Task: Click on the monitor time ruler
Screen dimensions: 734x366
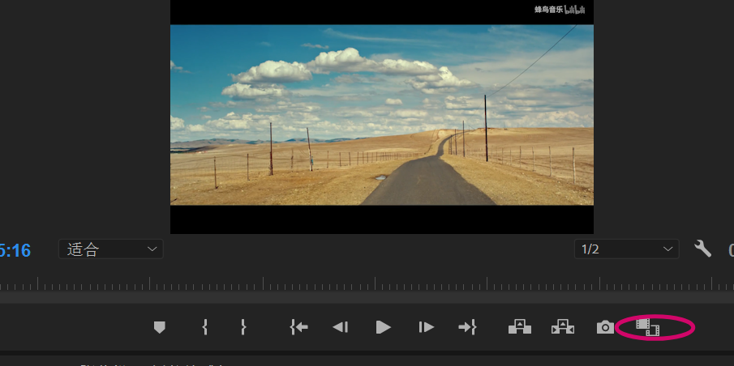Action: pyautogui.click(x=367, y=283)
